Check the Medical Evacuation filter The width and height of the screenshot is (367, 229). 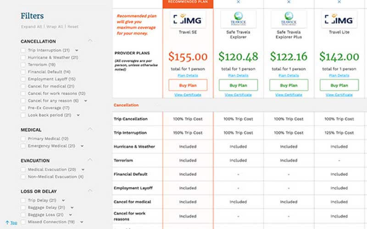(x=23, y=169)
